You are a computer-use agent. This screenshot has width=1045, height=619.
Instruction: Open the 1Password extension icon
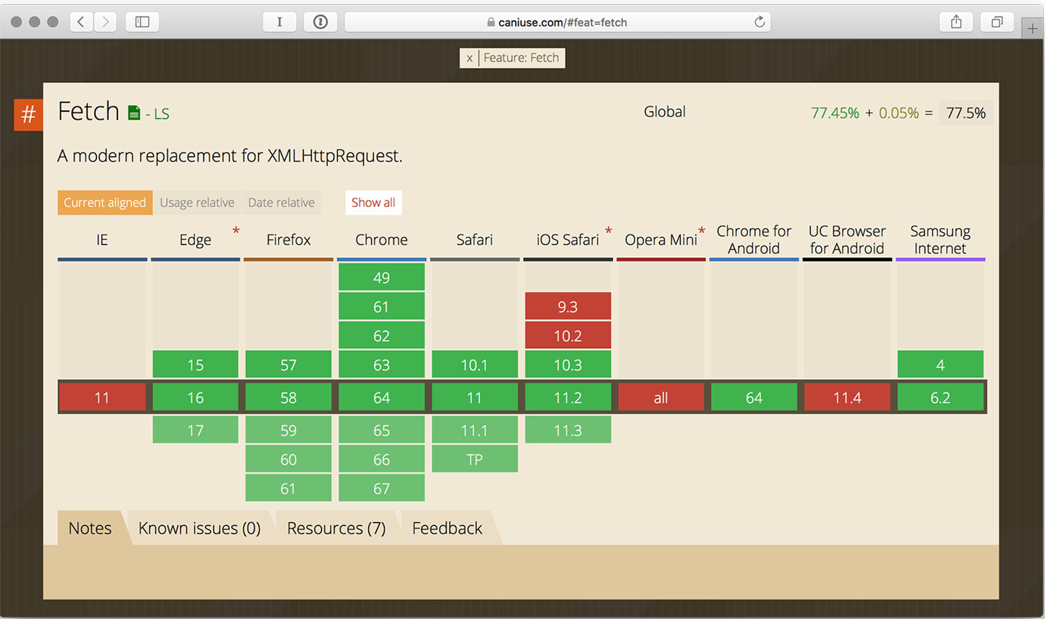click(320, 22)
